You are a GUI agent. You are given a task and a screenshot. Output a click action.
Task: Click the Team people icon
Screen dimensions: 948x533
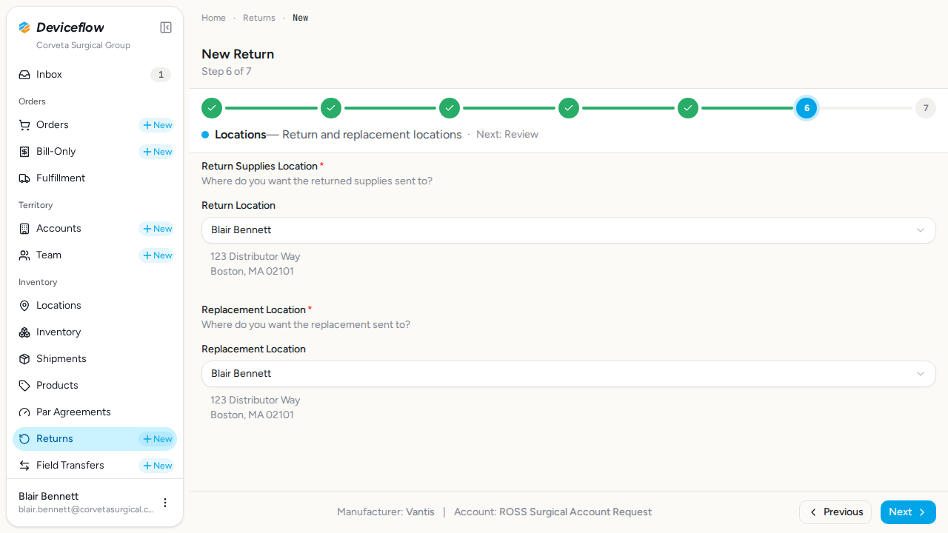24,255
